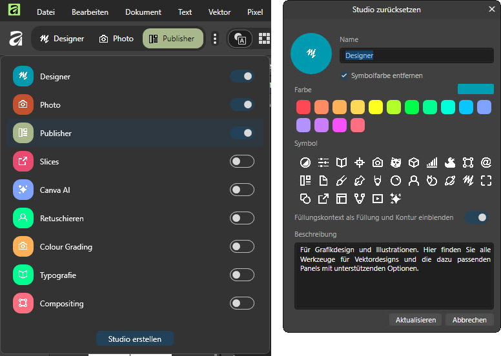The height and width of the screenshot is (356, 501).
Task: Select the rubber duck symbol
Action: coord(450,163)
